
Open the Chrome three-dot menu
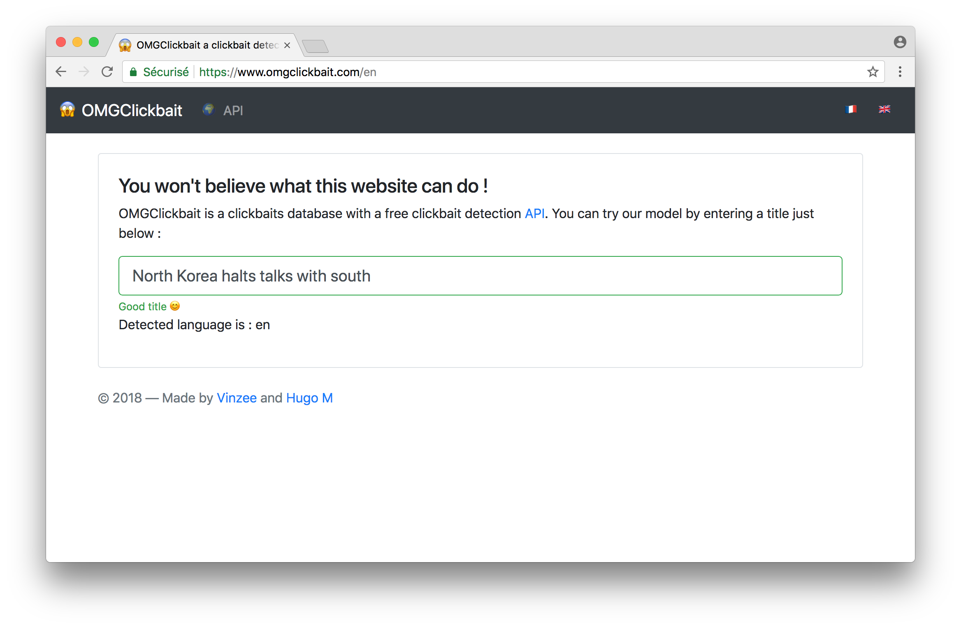pos(900,72)
